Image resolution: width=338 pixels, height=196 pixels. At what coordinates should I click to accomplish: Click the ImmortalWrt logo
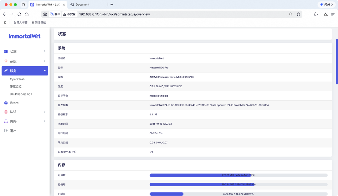(25, 36)
